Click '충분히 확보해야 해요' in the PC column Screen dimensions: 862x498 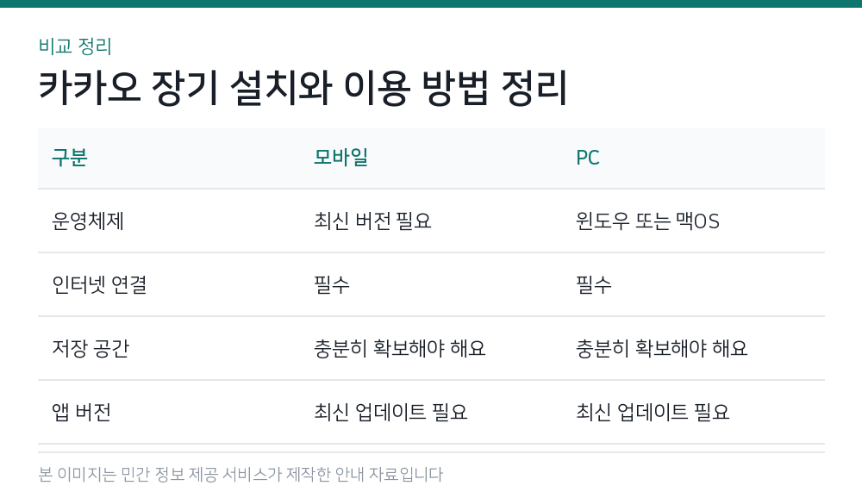(x=662, y=348)
